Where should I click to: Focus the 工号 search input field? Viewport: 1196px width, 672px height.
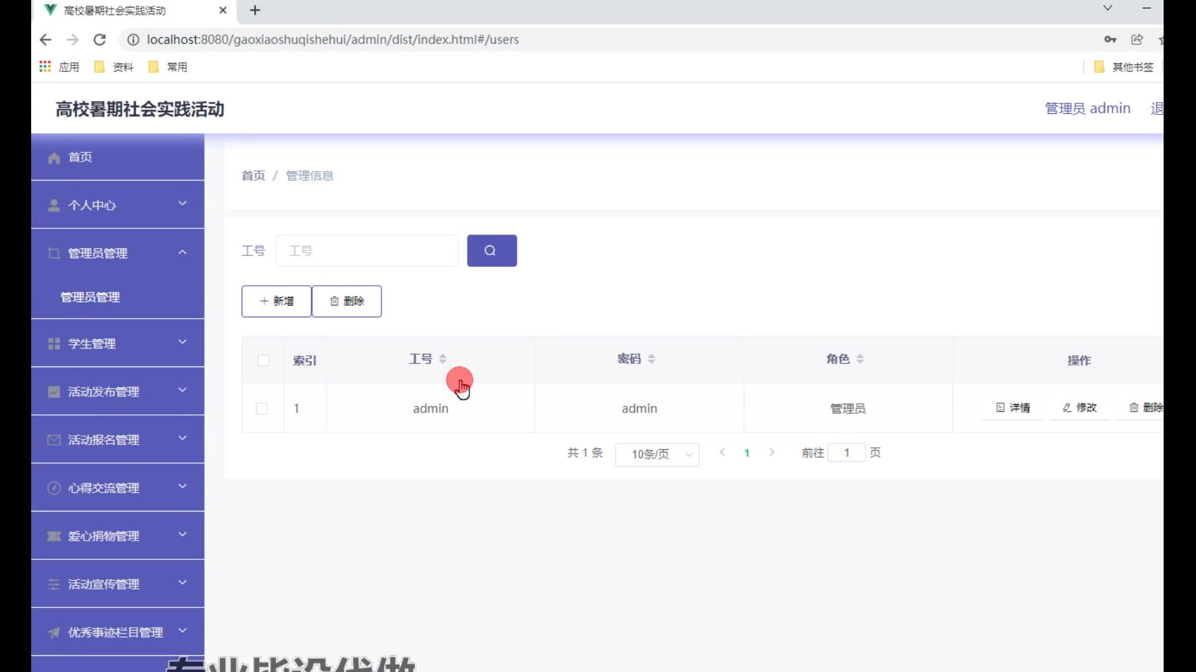367,251
